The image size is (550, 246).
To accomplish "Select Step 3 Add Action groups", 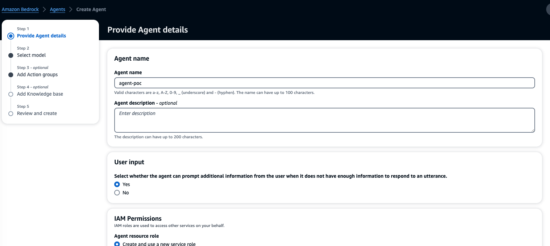I will [x=37, y=74].
